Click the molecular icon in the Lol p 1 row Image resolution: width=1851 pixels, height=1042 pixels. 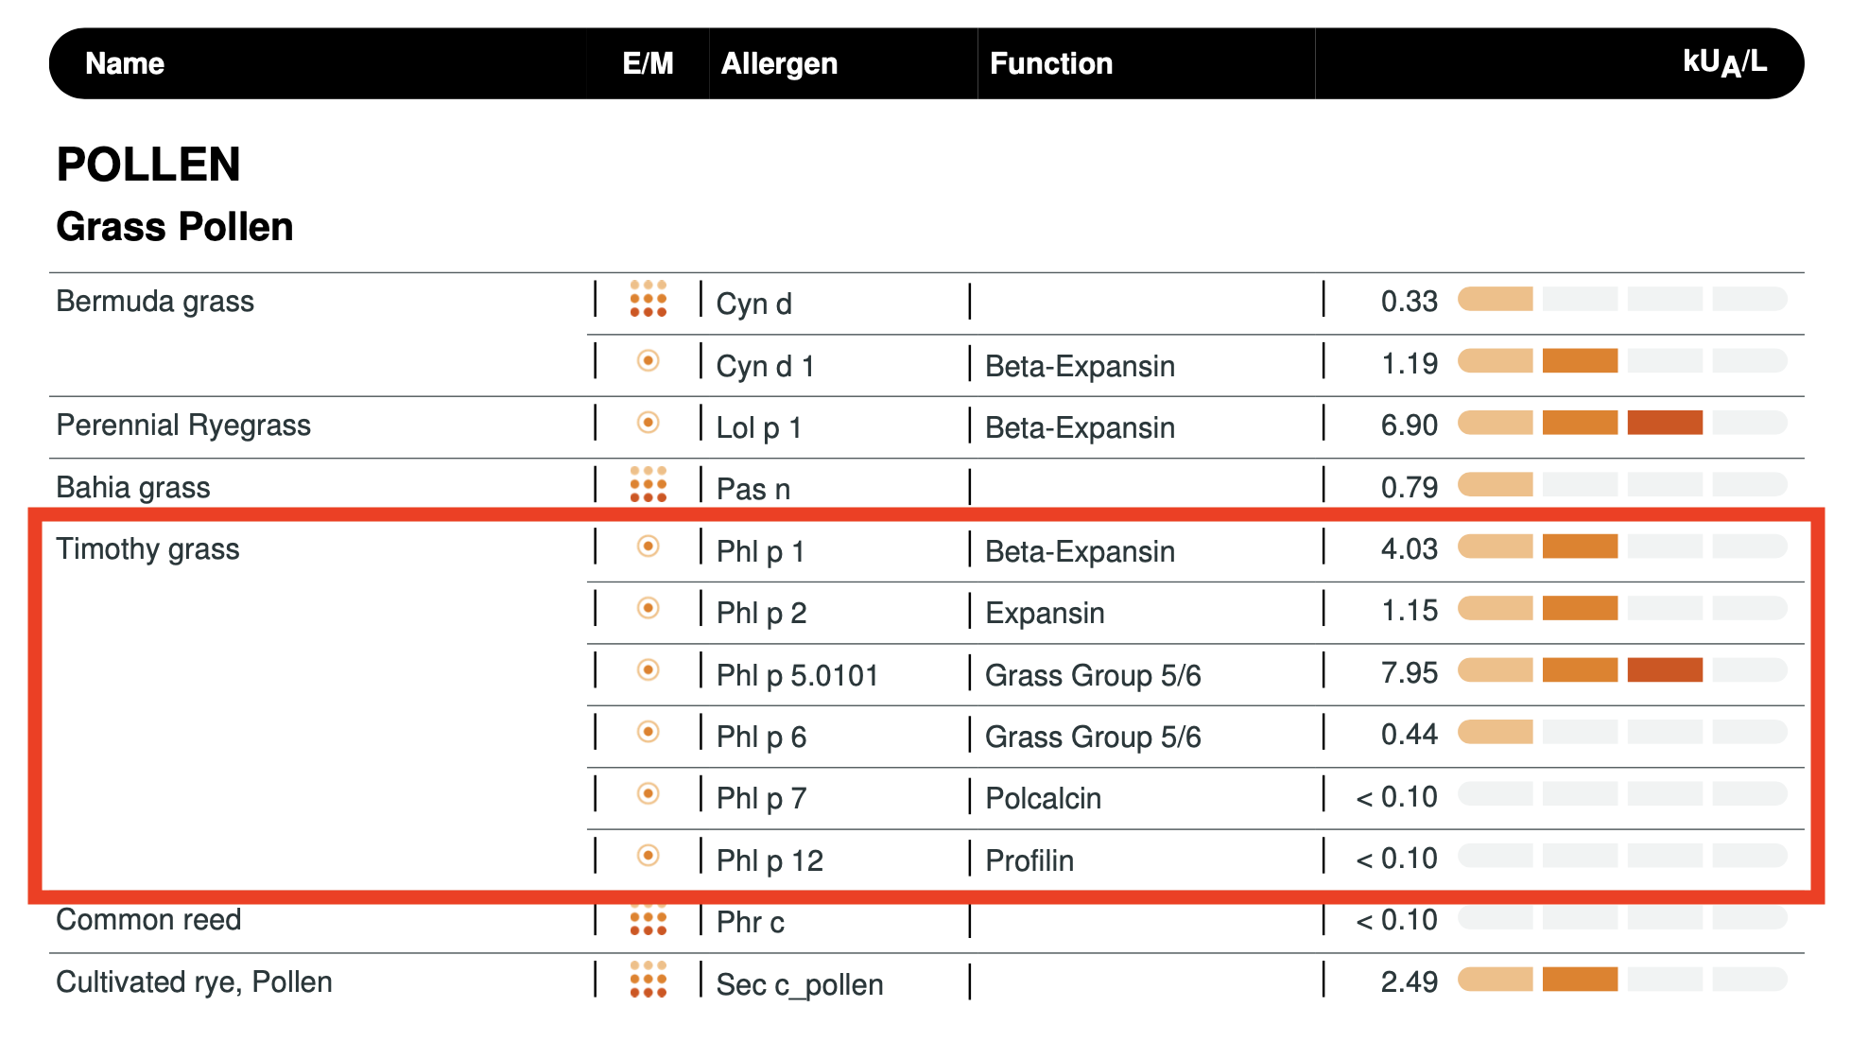click(x=648, y=423)
